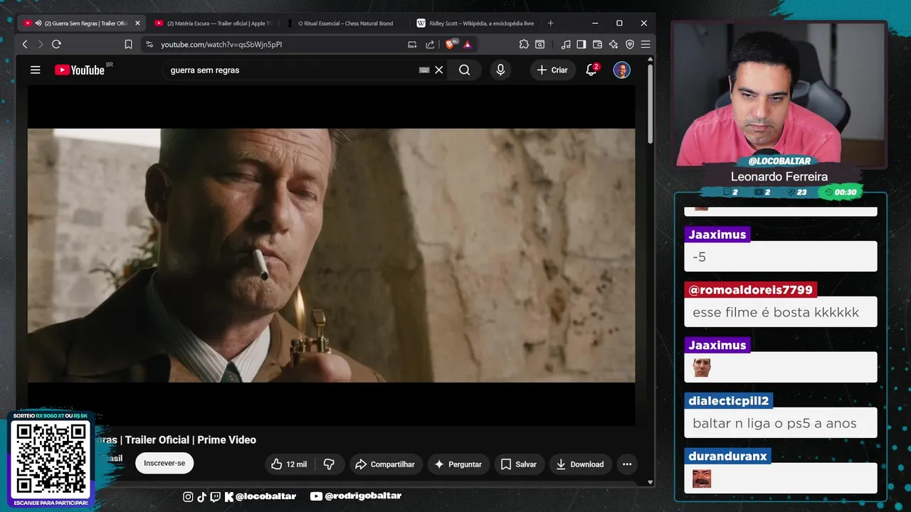Viewport: 911px width, 512px height.
Task: Start voice search with microphone icon
Action: point(500,70)
